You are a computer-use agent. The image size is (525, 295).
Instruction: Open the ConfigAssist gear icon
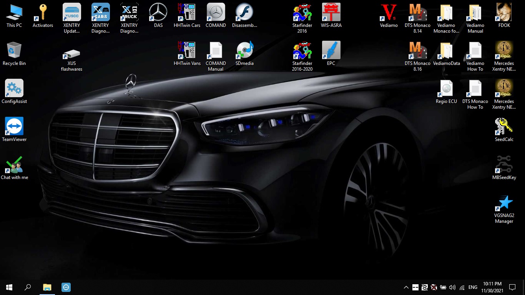click(14, 89)
